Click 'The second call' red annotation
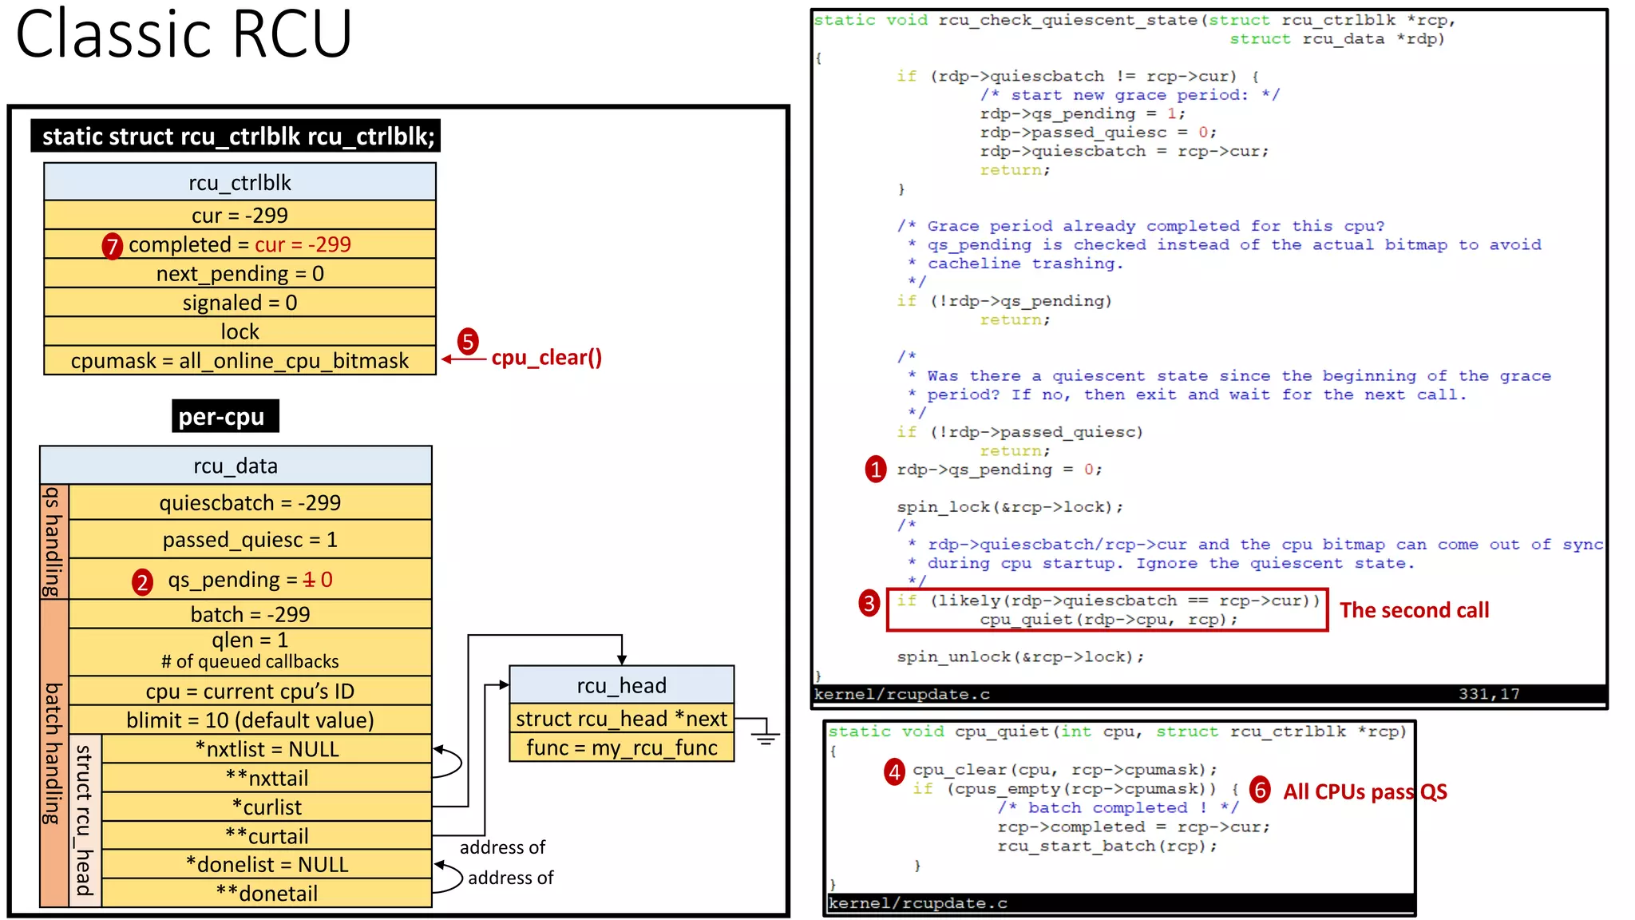The height and width of the screenshot is (920, 1635). click(x=1414, y=610)
